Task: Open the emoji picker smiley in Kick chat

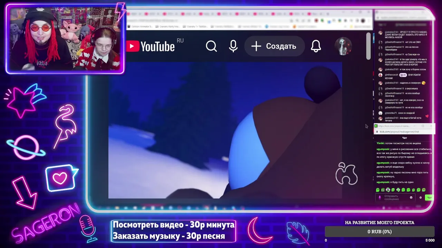Action: click(411, 198)
